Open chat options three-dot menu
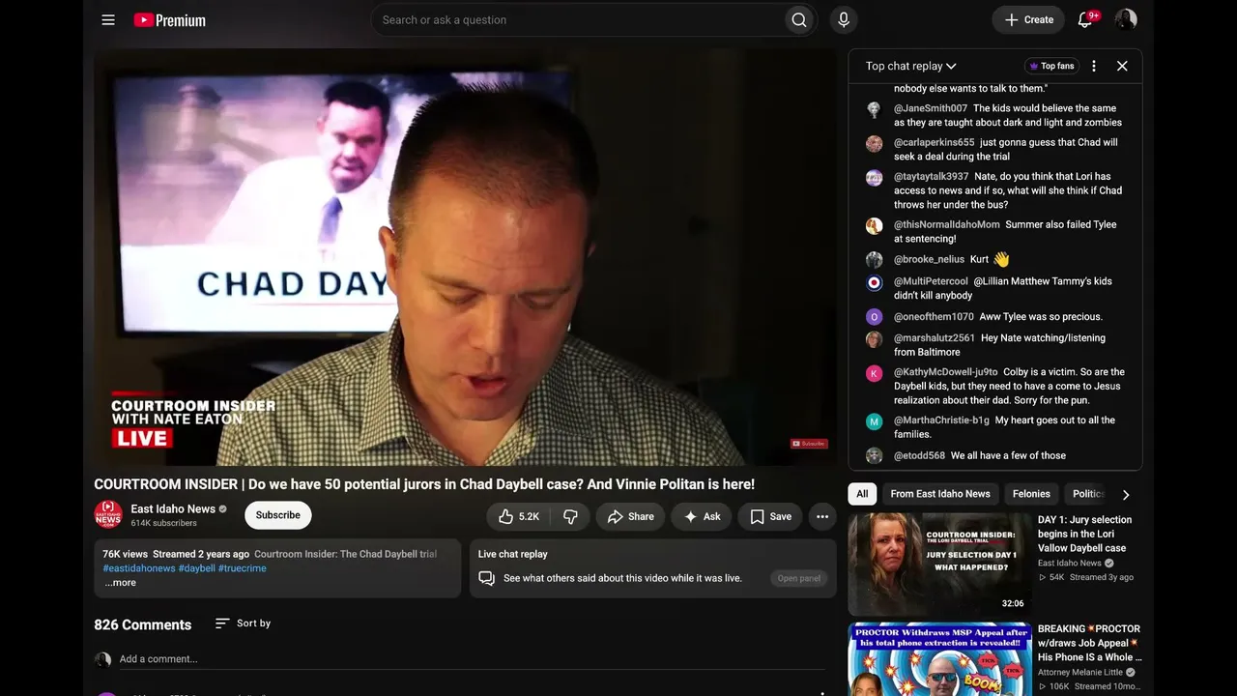The image size is (1237, 696). click(1094, 66)
